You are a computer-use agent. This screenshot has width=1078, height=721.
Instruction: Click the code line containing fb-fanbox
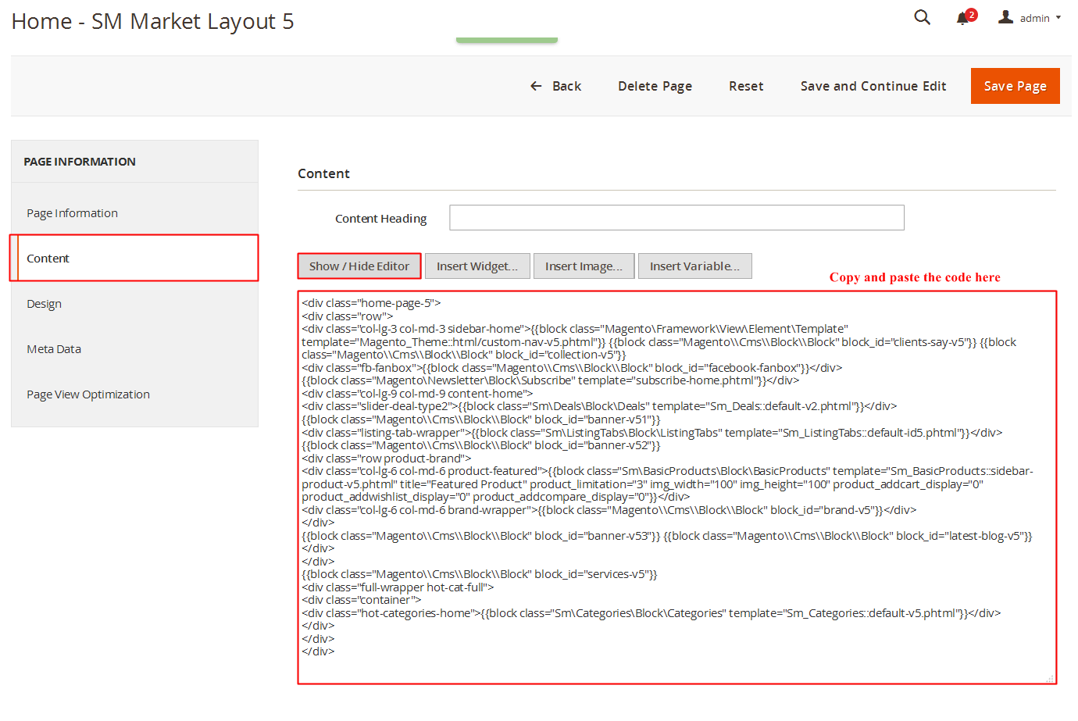572,368
